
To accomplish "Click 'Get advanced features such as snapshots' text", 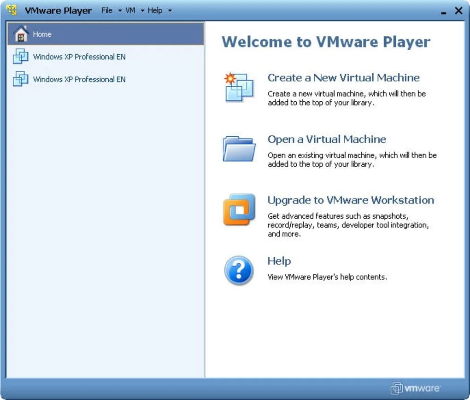I will [348, 225].
